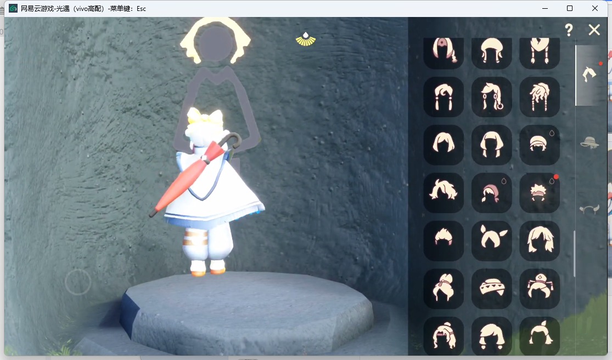Image resolution: width=612 pixels, height=360 pixels.
Task: Maximize the cloud gaming window
Action: (x=569, y=8)
